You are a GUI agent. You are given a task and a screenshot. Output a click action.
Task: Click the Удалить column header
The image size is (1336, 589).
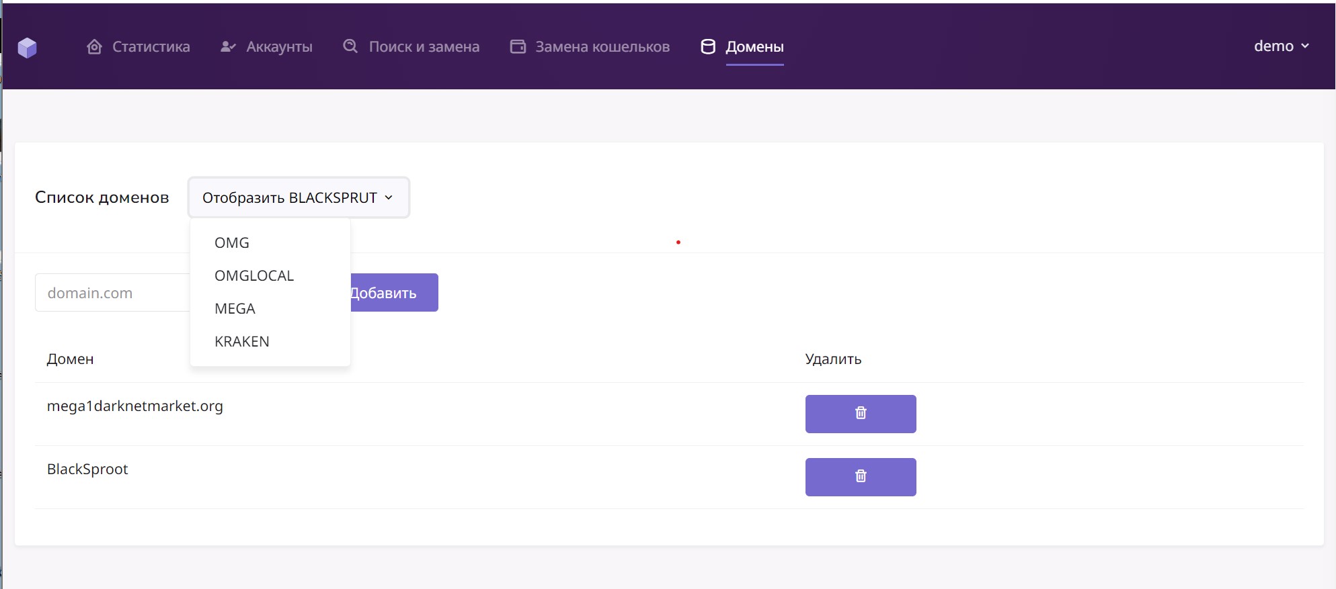[x=833, y=359]
